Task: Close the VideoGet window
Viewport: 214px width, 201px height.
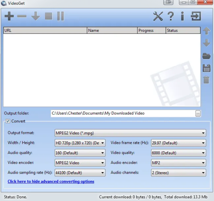Action: tap(205, 2)
